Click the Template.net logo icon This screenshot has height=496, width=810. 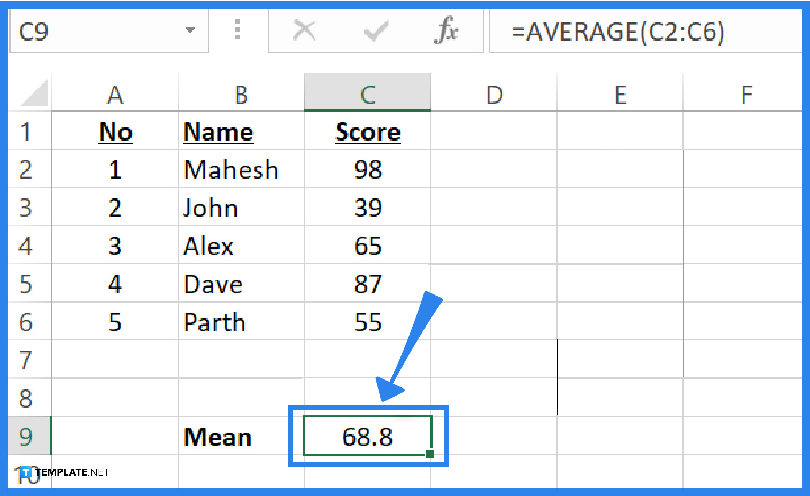pos(25,472)
